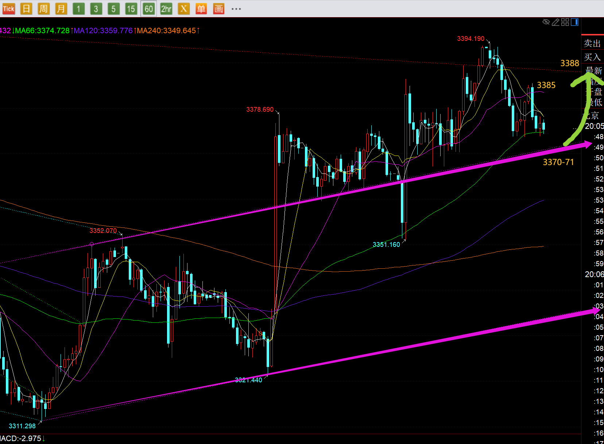Viewport: 604px width, 444px height.
Task: Switch to the 2hr timeframe
Action: pos(166,9)
